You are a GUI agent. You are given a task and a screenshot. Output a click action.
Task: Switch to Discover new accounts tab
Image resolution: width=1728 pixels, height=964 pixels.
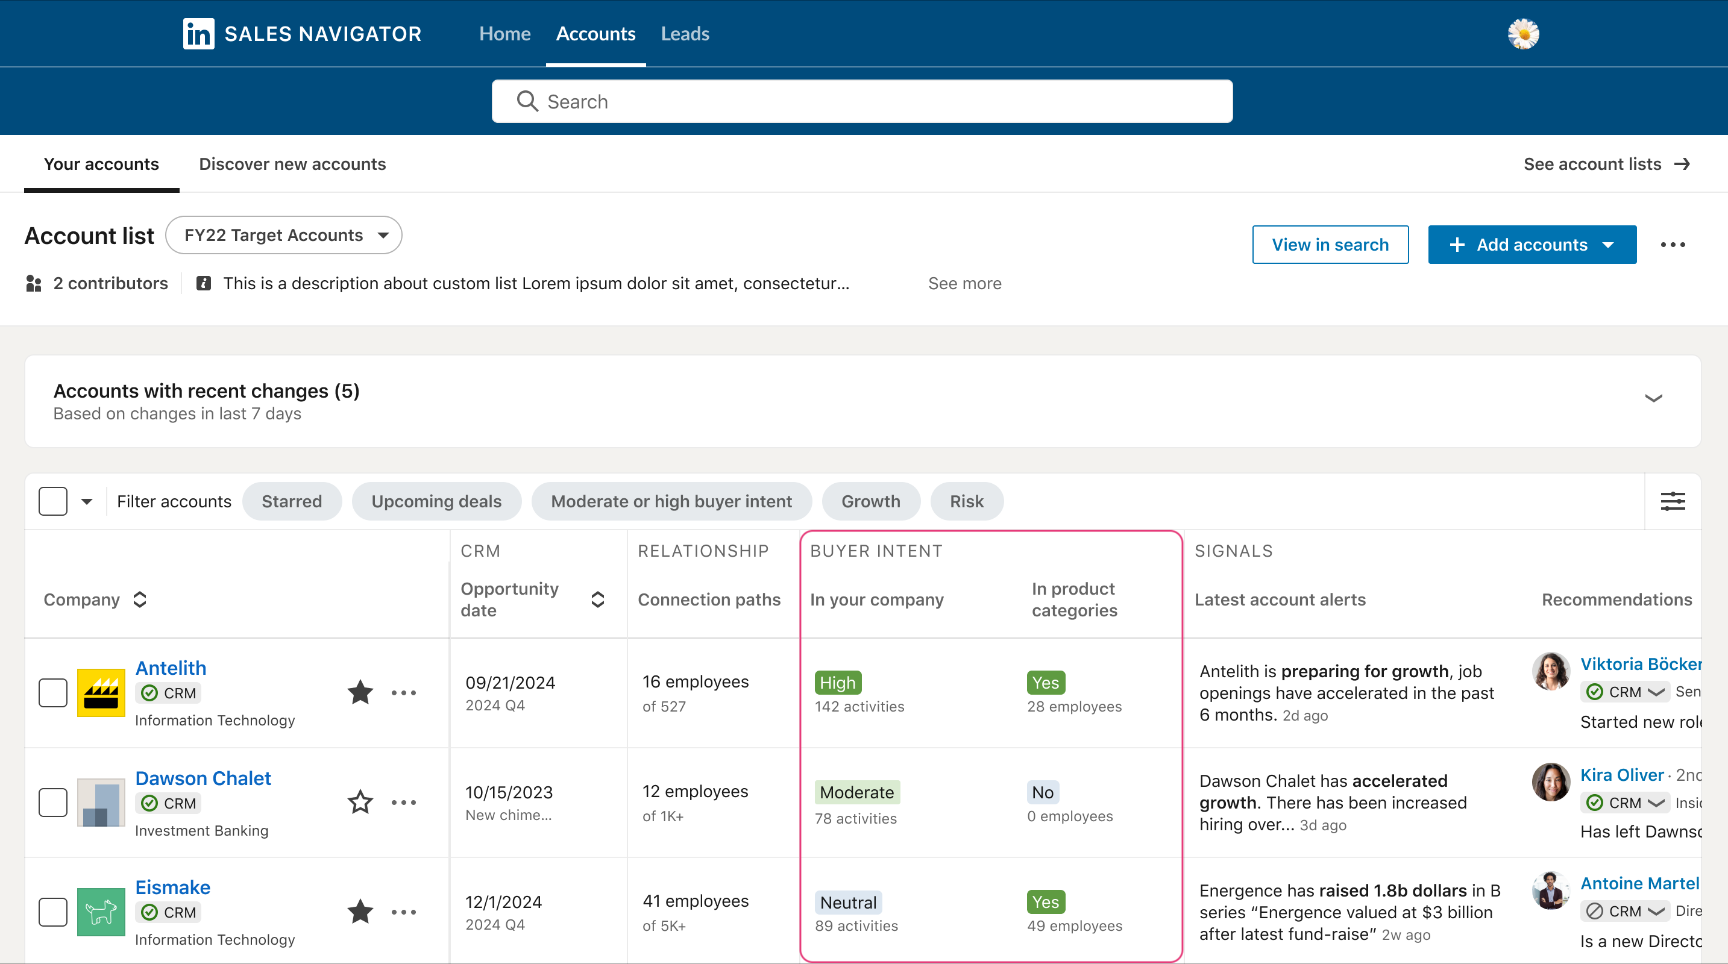[x=292, y=164]
